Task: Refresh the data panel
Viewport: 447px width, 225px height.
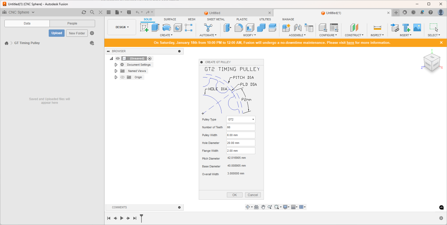Action: (x=84, y=12)
